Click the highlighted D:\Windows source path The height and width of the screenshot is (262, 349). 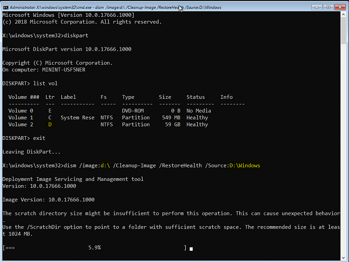coord(245,165)
